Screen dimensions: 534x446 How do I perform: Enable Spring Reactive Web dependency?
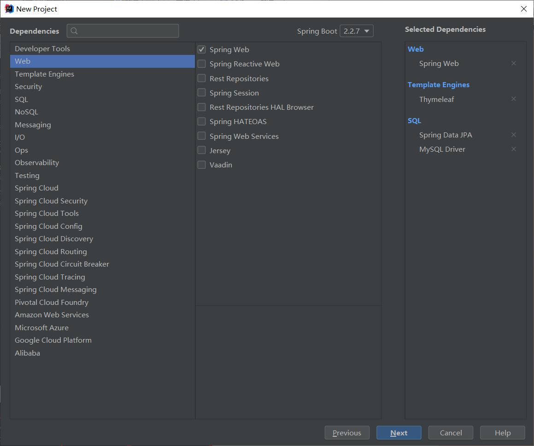[x=202, y=64]
